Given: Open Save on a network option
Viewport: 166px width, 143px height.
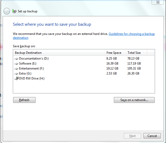Looking at the screenshot, I should (134, 100).
